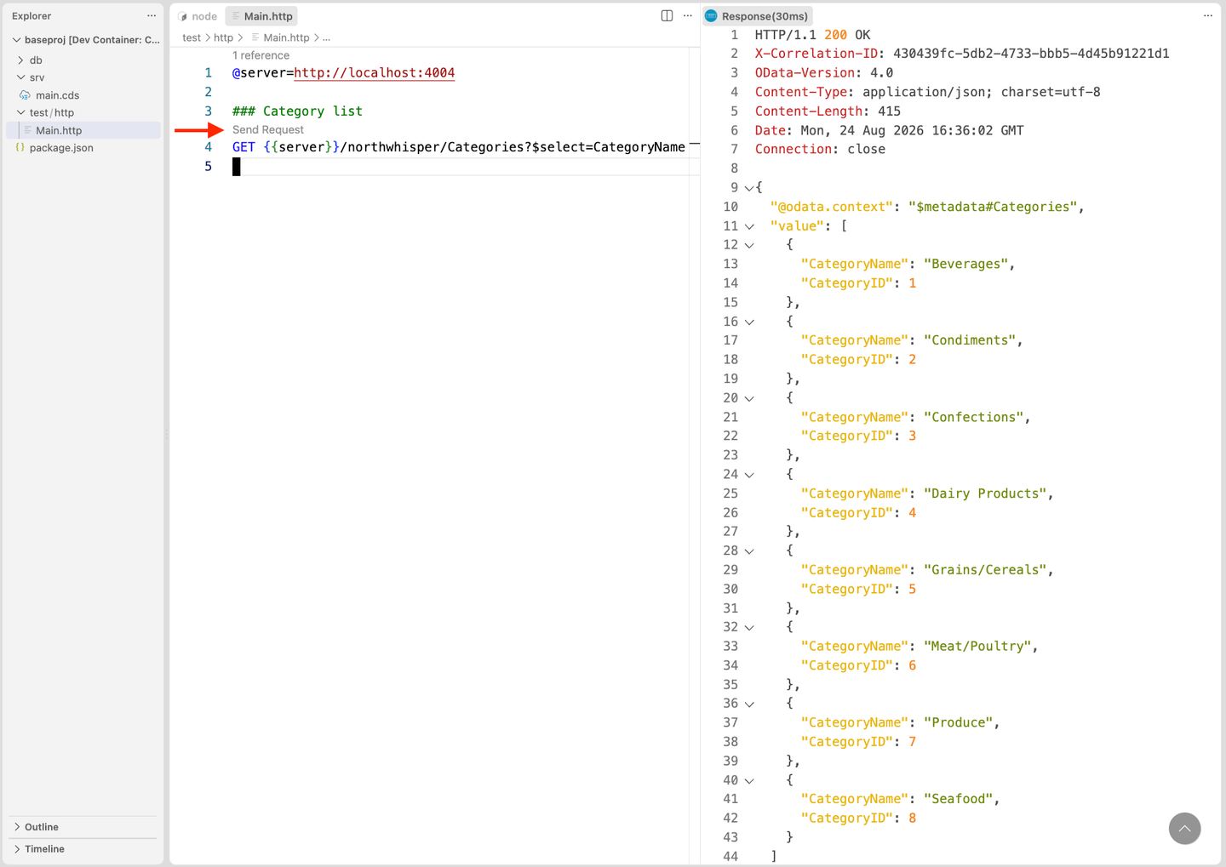Click the Explorer panel title
Image resolution: width=1226 pixels, height=867 pixels.
[x=32, y=16]
